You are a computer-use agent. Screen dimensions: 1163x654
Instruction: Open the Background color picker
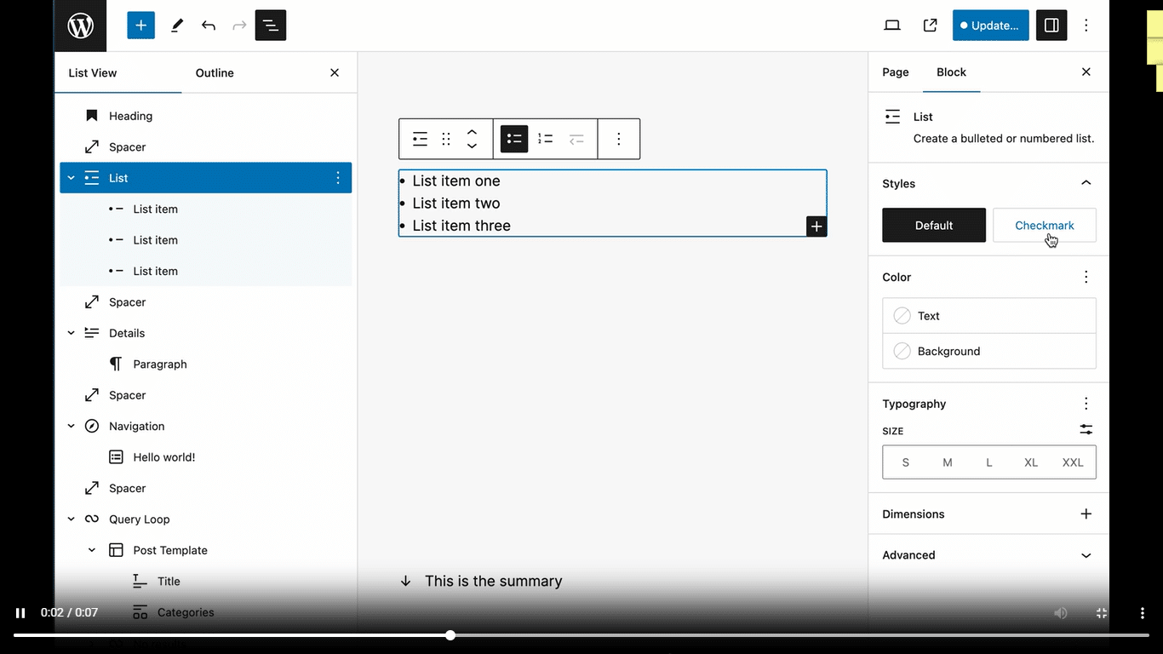(989, 351)
